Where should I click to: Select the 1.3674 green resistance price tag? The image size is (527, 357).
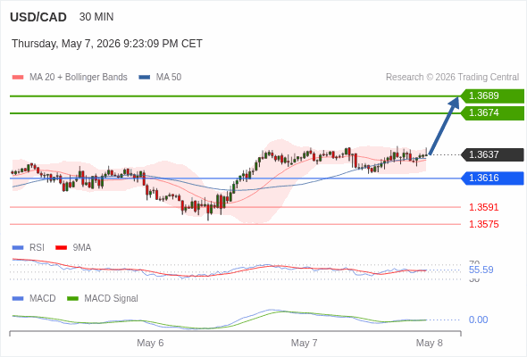pos(492,113)
